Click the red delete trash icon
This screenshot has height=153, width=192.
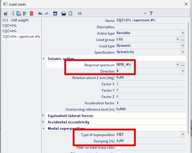(x=31, y=13)
